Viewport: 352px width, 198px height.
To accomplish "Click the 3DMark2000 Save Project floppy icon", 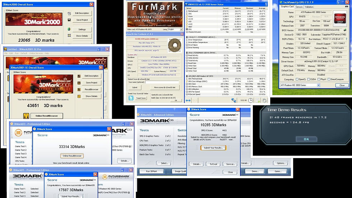I will (69, 20).
